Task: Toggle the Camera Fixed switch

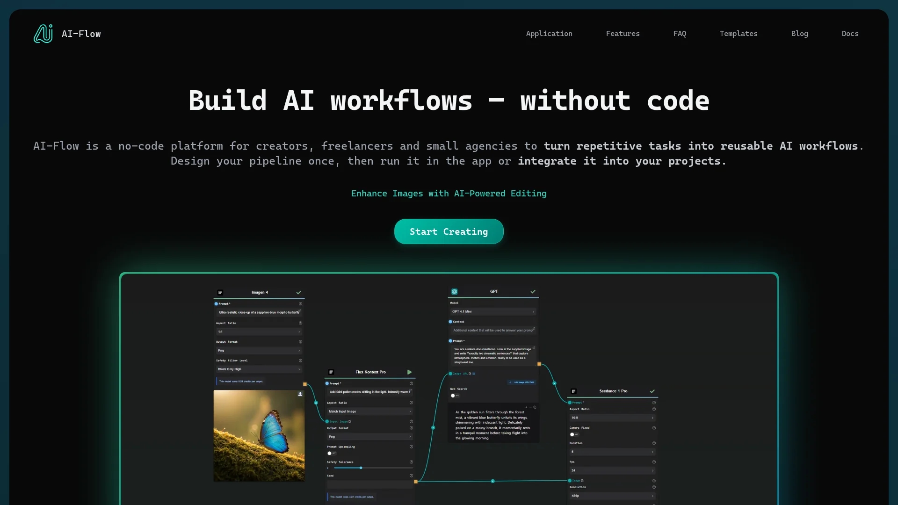Action: (x=574, y=435)
